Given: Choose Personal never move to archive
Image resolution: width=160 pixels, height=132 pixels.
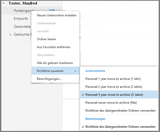Looking at the screenshot, I should [111, 103].
